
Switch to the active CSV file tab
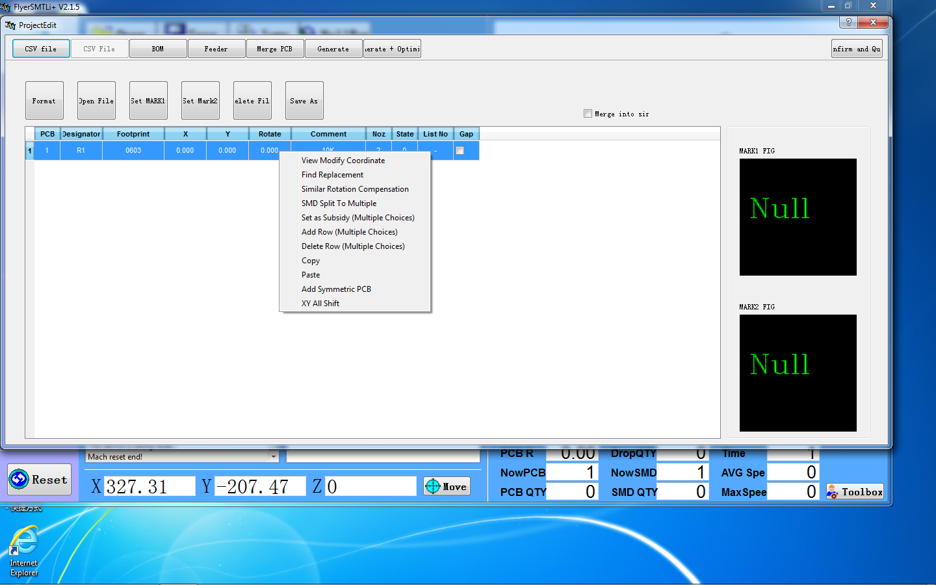click(x=41, y=49)
